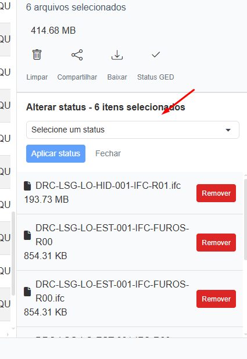Open the 'Selecione um status' dropdown

point(133,130)
